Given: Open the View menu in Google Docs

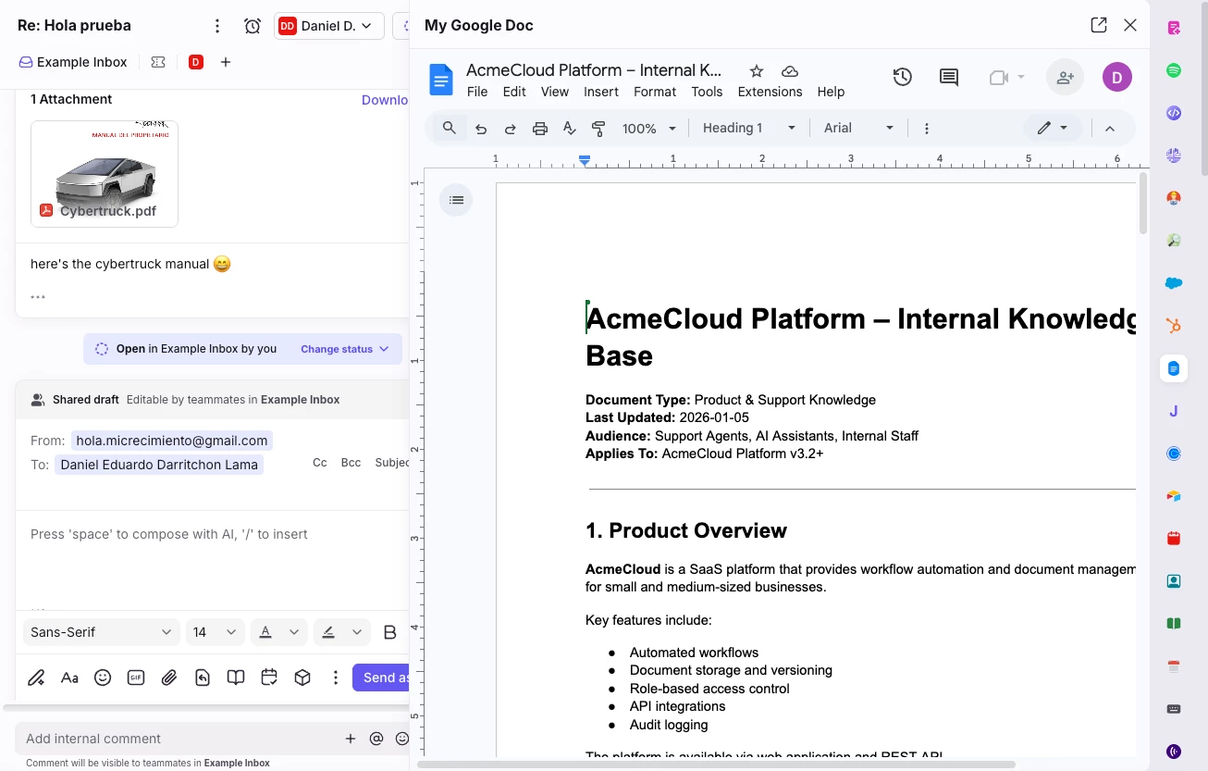Looking at the screenshot, I should (x=555, y=92).
